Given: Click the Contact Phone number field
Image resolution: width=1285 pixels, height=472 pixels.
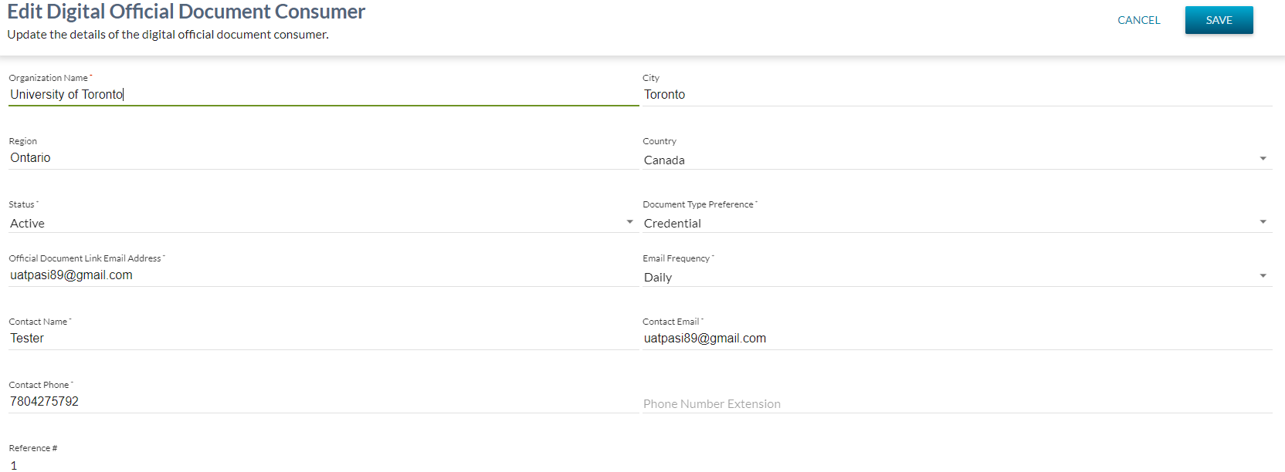Looking at the screenshot, I should [323, 401].
